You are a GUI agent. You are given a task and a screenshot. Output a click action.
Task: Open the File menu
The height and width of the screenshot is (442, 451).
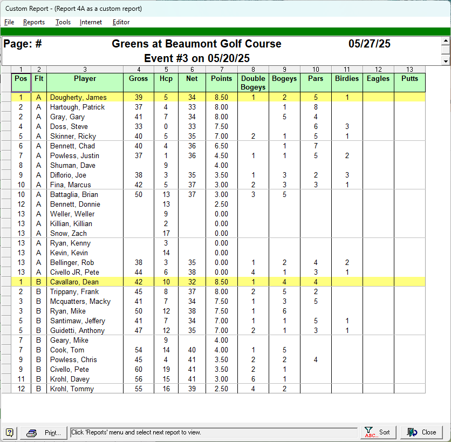(9, 22)
